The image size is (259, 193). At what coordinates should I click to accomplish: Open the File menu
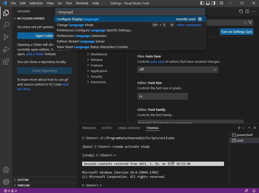coord(13,3)
